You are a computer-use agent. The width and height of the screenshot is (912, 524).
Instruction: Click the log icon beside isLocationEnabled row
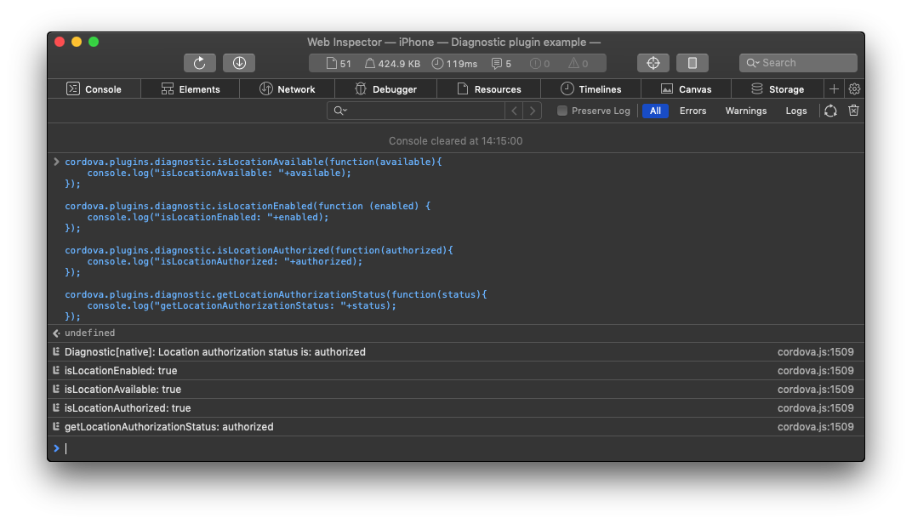click(x=56, y=371)
